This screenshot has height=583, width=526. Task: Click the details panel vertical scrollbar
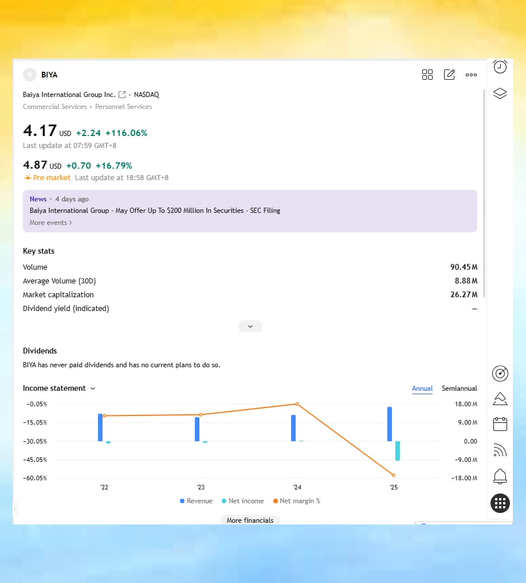pos(484,193)
